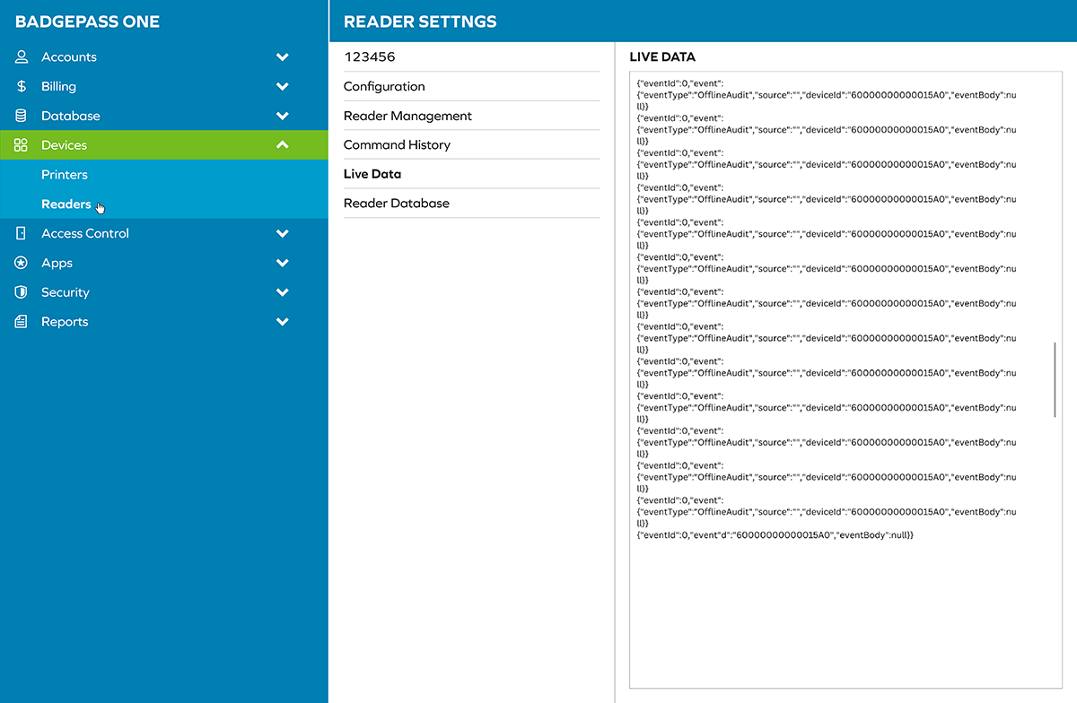1077x703 pixels.
Task: Click the Database stack icon
Action: click(22, 116)
